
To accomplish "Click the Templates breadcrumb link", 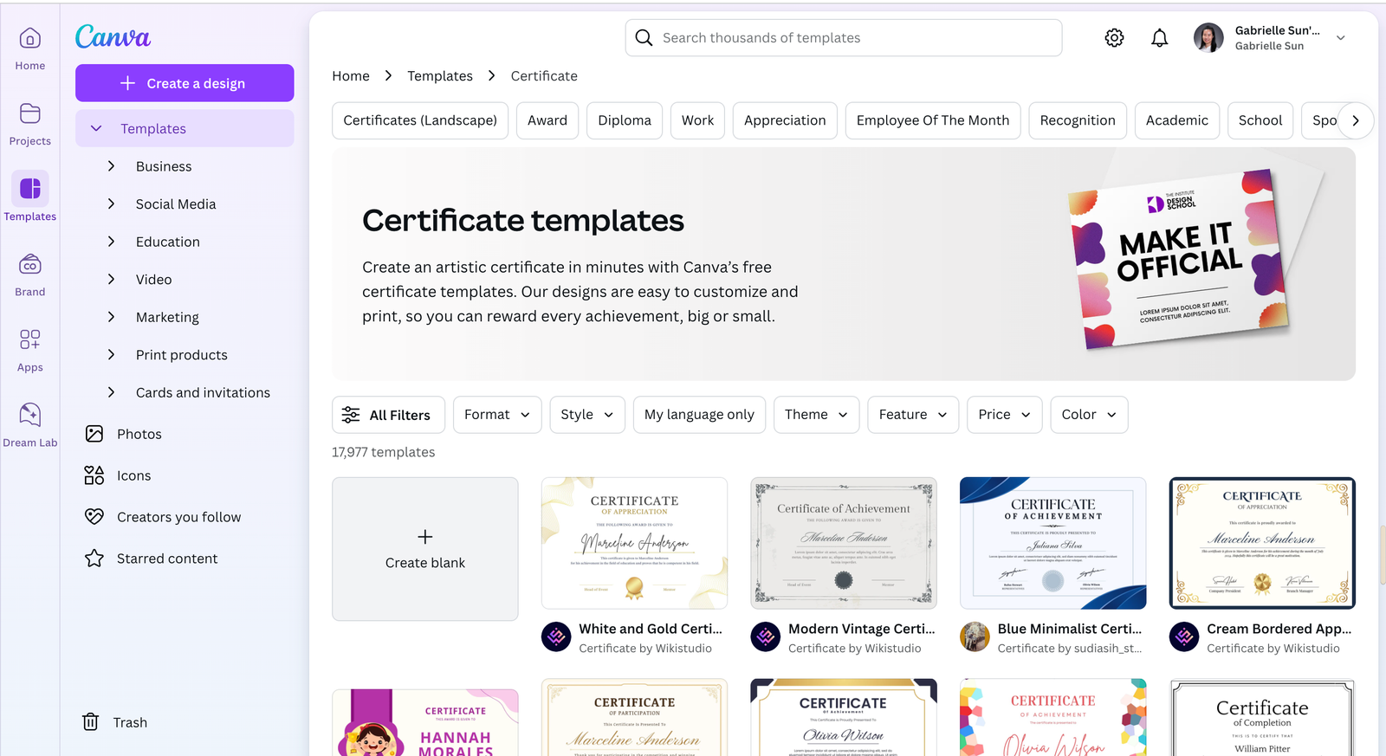I will (440, 76).
